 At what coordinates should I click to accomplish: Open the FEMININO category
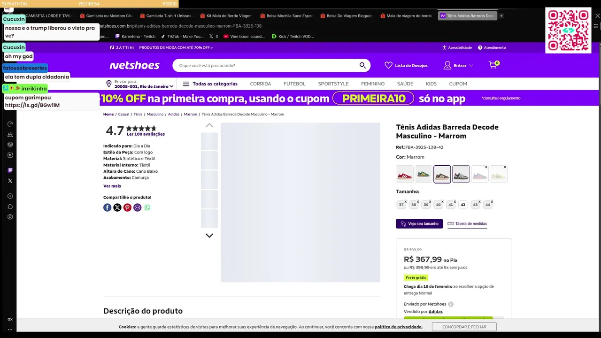click(373, 84)
